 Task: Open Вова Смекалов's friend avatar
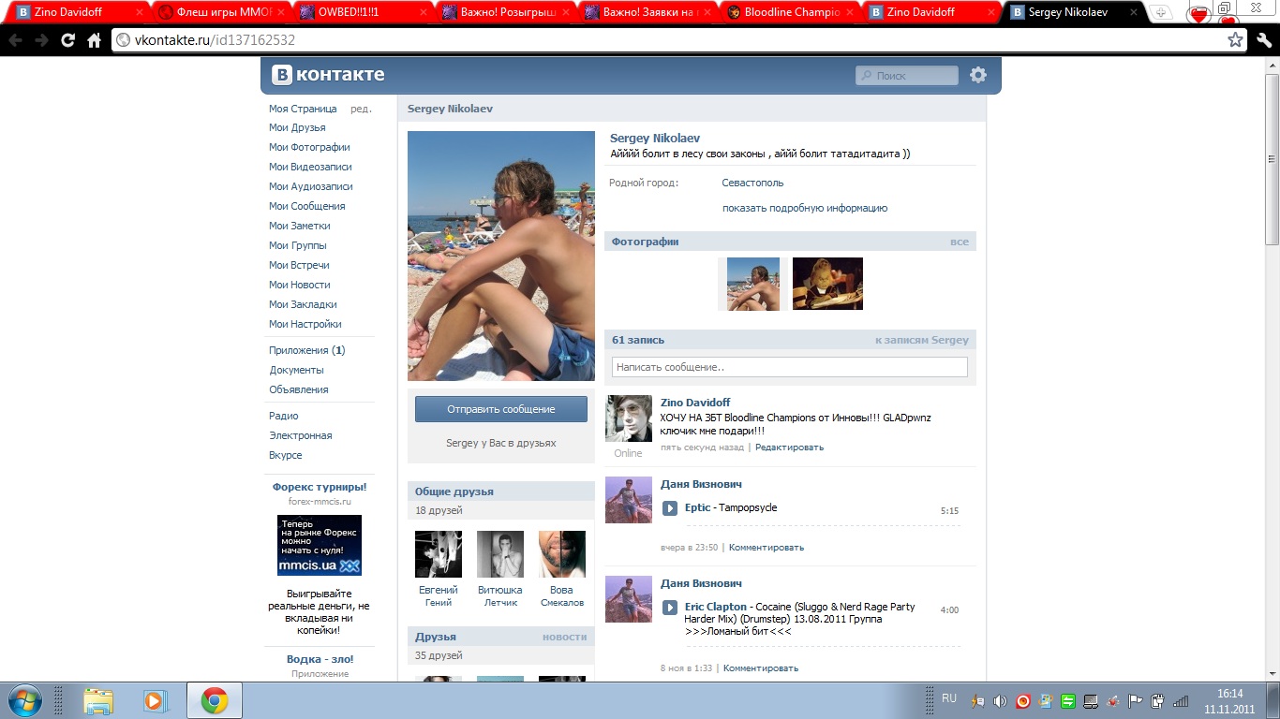click(x=562, y=554)
